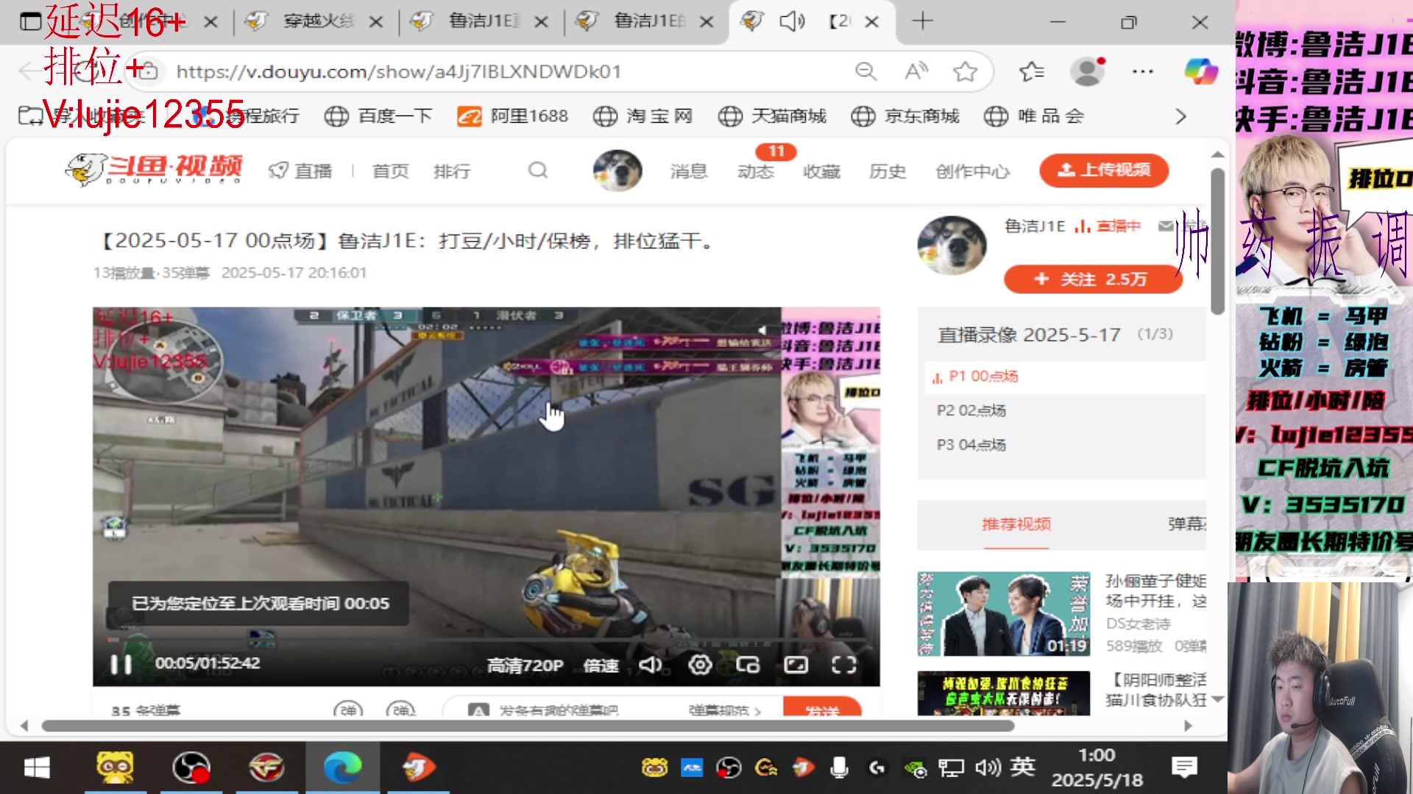Mute the video player volume
Image resolution: width=1413 pixels, height=794 pixels.
click(x=651, y=665)
